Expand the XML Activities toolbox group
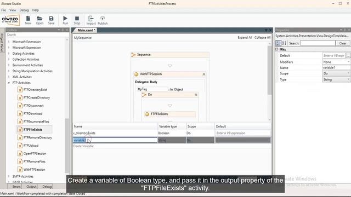The image size is (351, 197). [x=9, y=77]
